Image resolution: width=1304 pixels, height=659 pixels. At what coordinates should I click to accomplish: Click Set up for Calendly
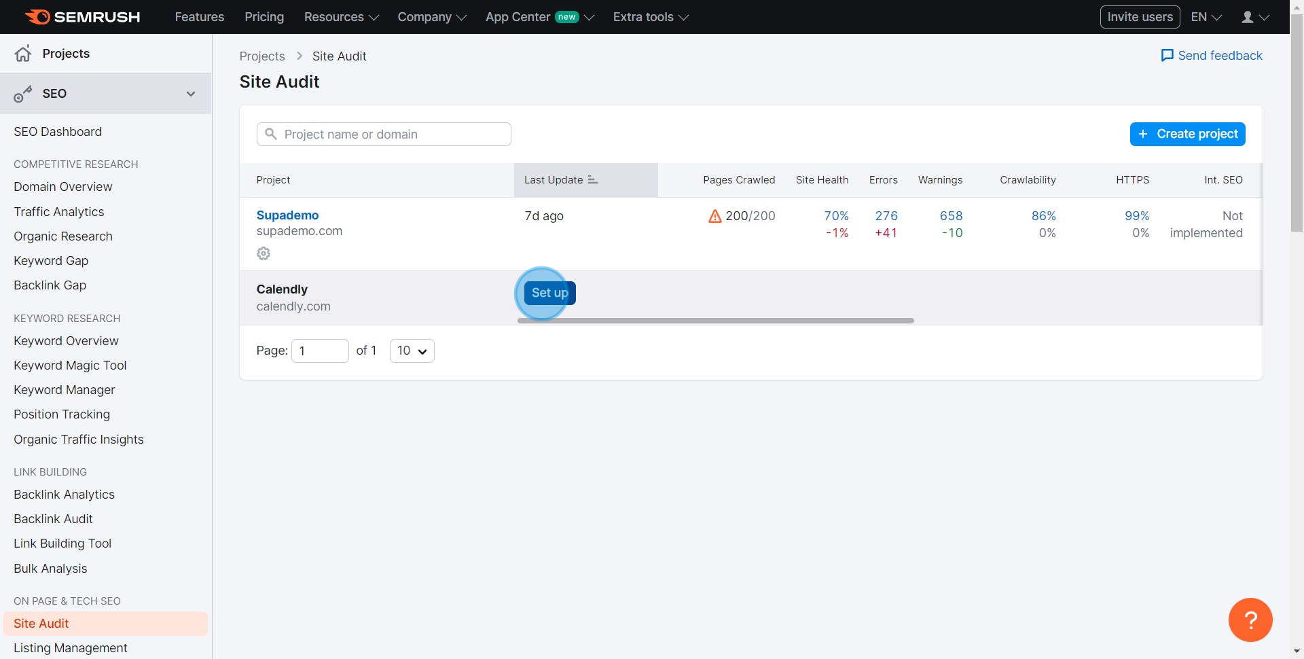[549, 293]
